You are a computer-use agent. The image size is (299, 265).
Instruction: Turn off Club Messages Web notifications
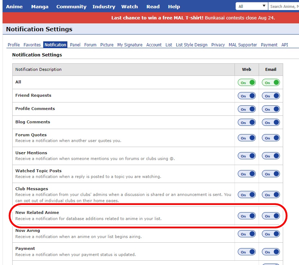pos(246,195)
